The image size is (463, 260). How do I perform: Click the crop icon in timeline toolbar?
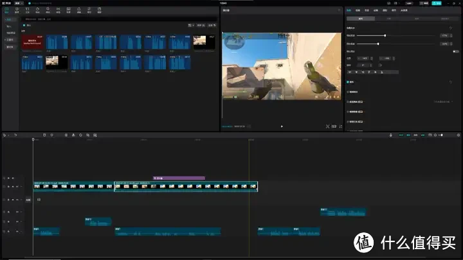point(87,135)
